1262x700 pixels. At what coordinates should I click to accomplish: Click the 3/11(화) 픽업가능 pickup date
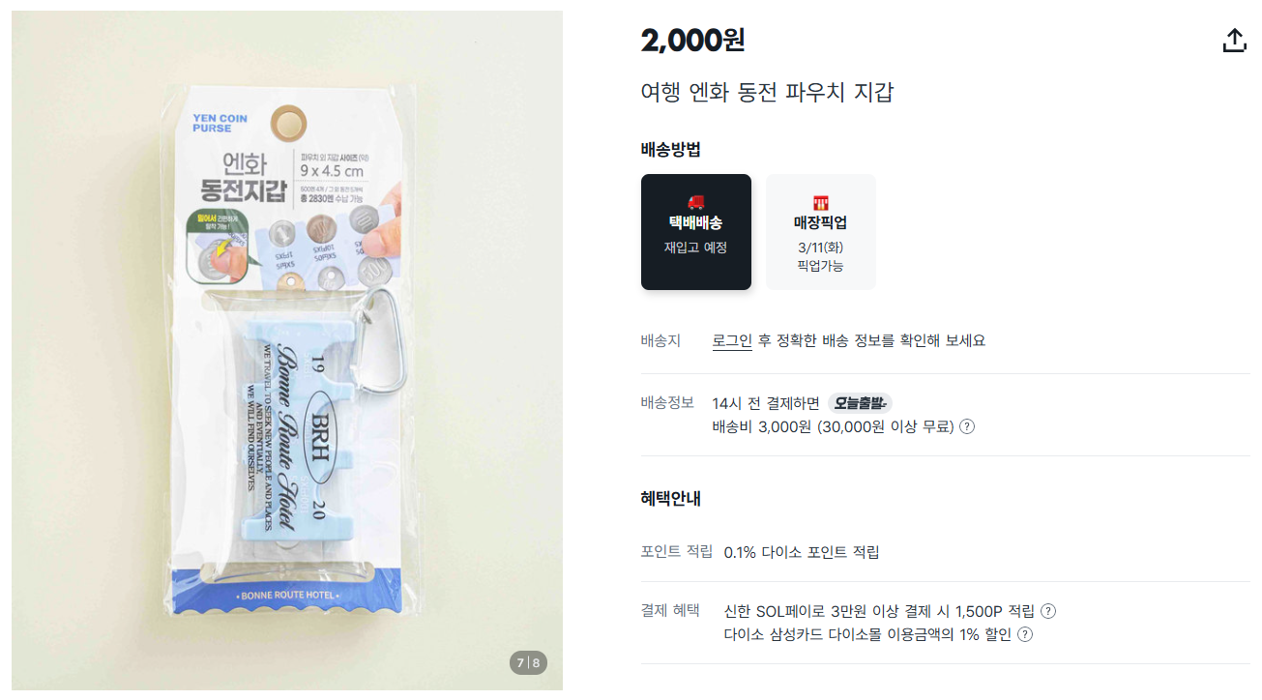click(821, 256)
